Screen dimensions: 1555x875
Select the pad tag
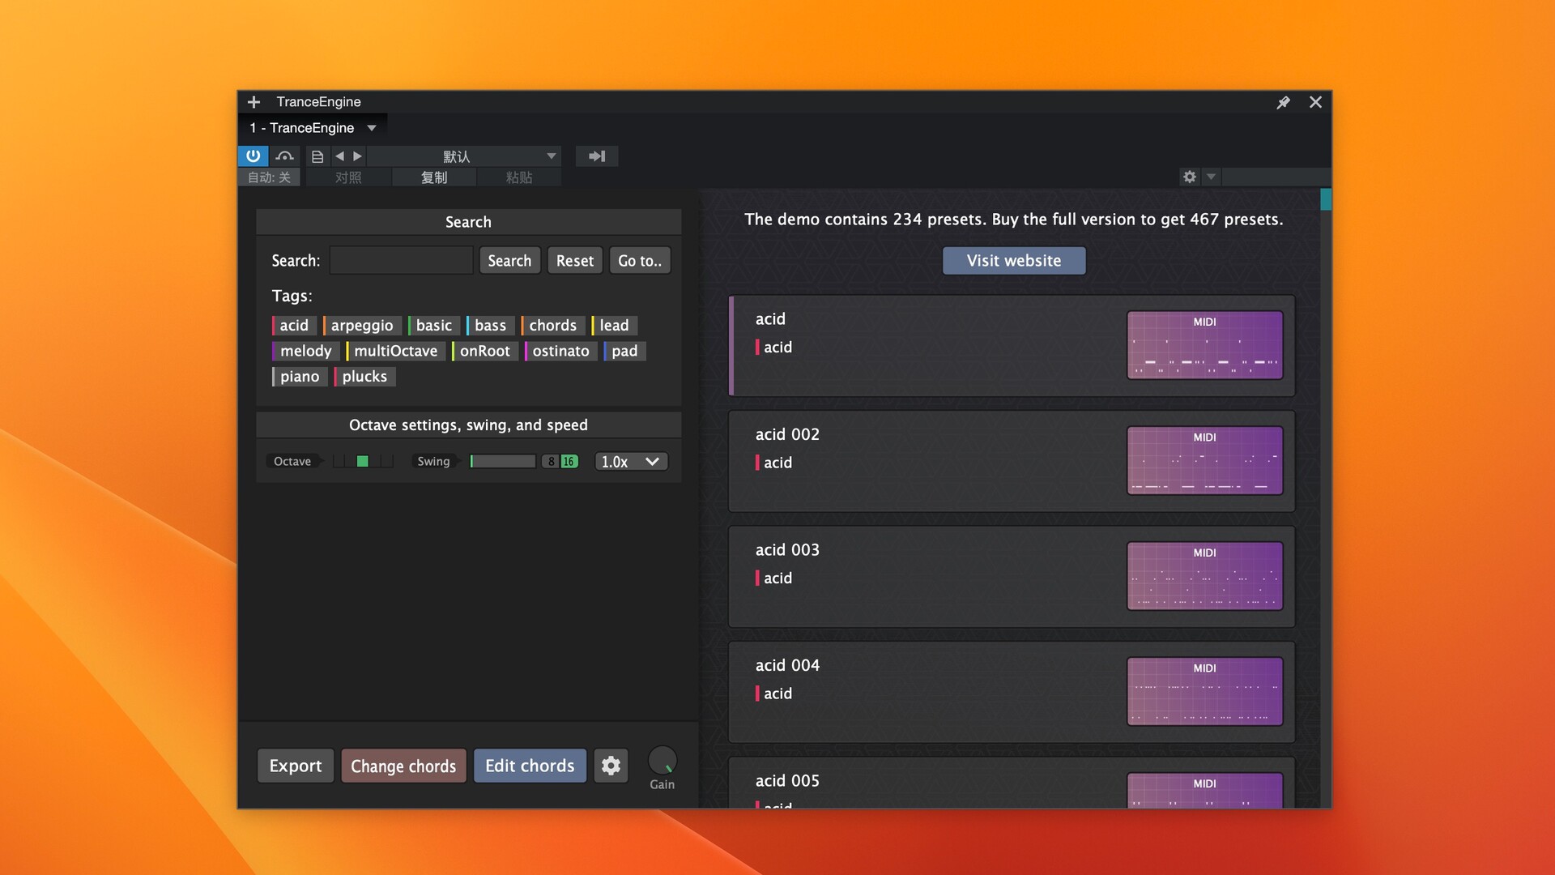(x=624, y=351)
